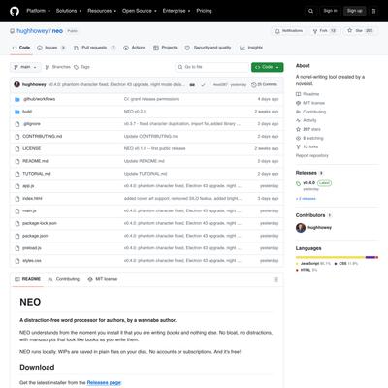Select the Contributing tab in file viewer

[x=64, y=279]
